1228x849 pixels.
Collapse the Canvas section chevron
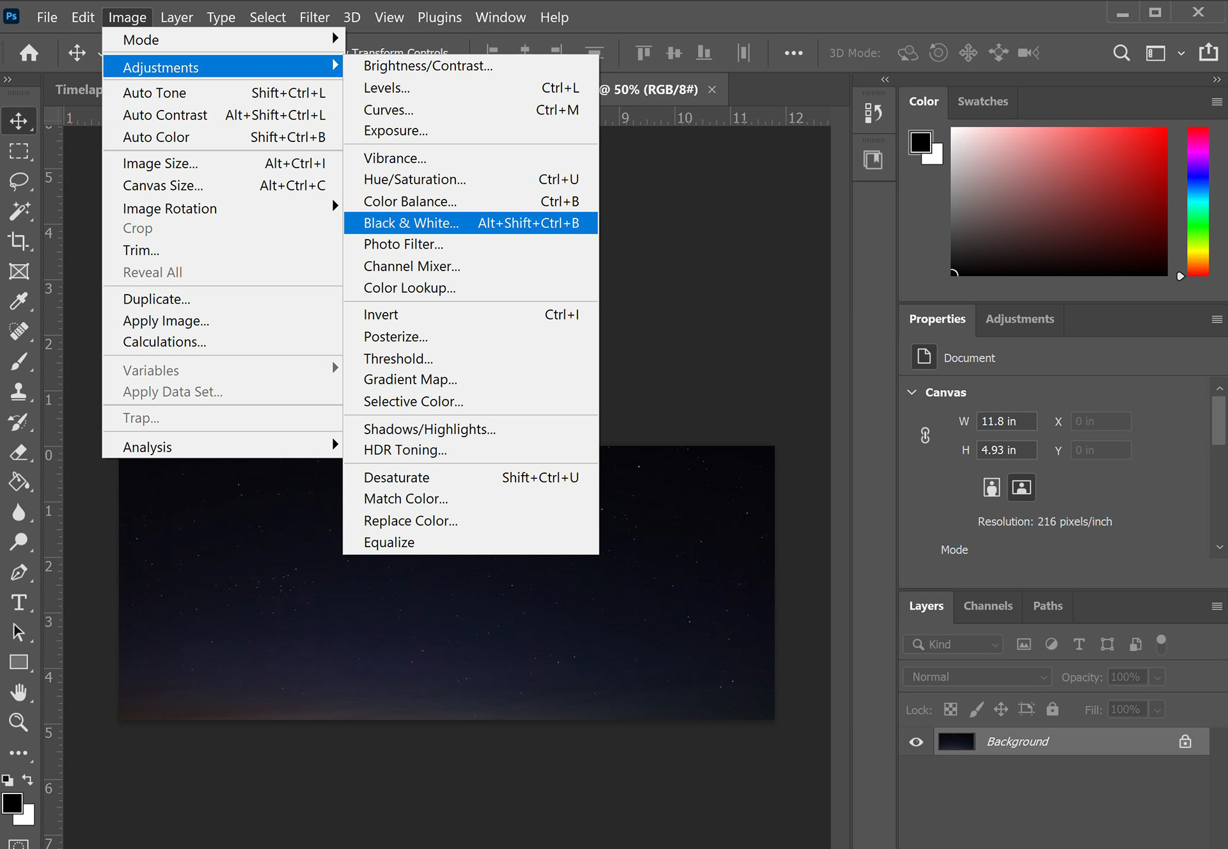click(x=912, y=392)
